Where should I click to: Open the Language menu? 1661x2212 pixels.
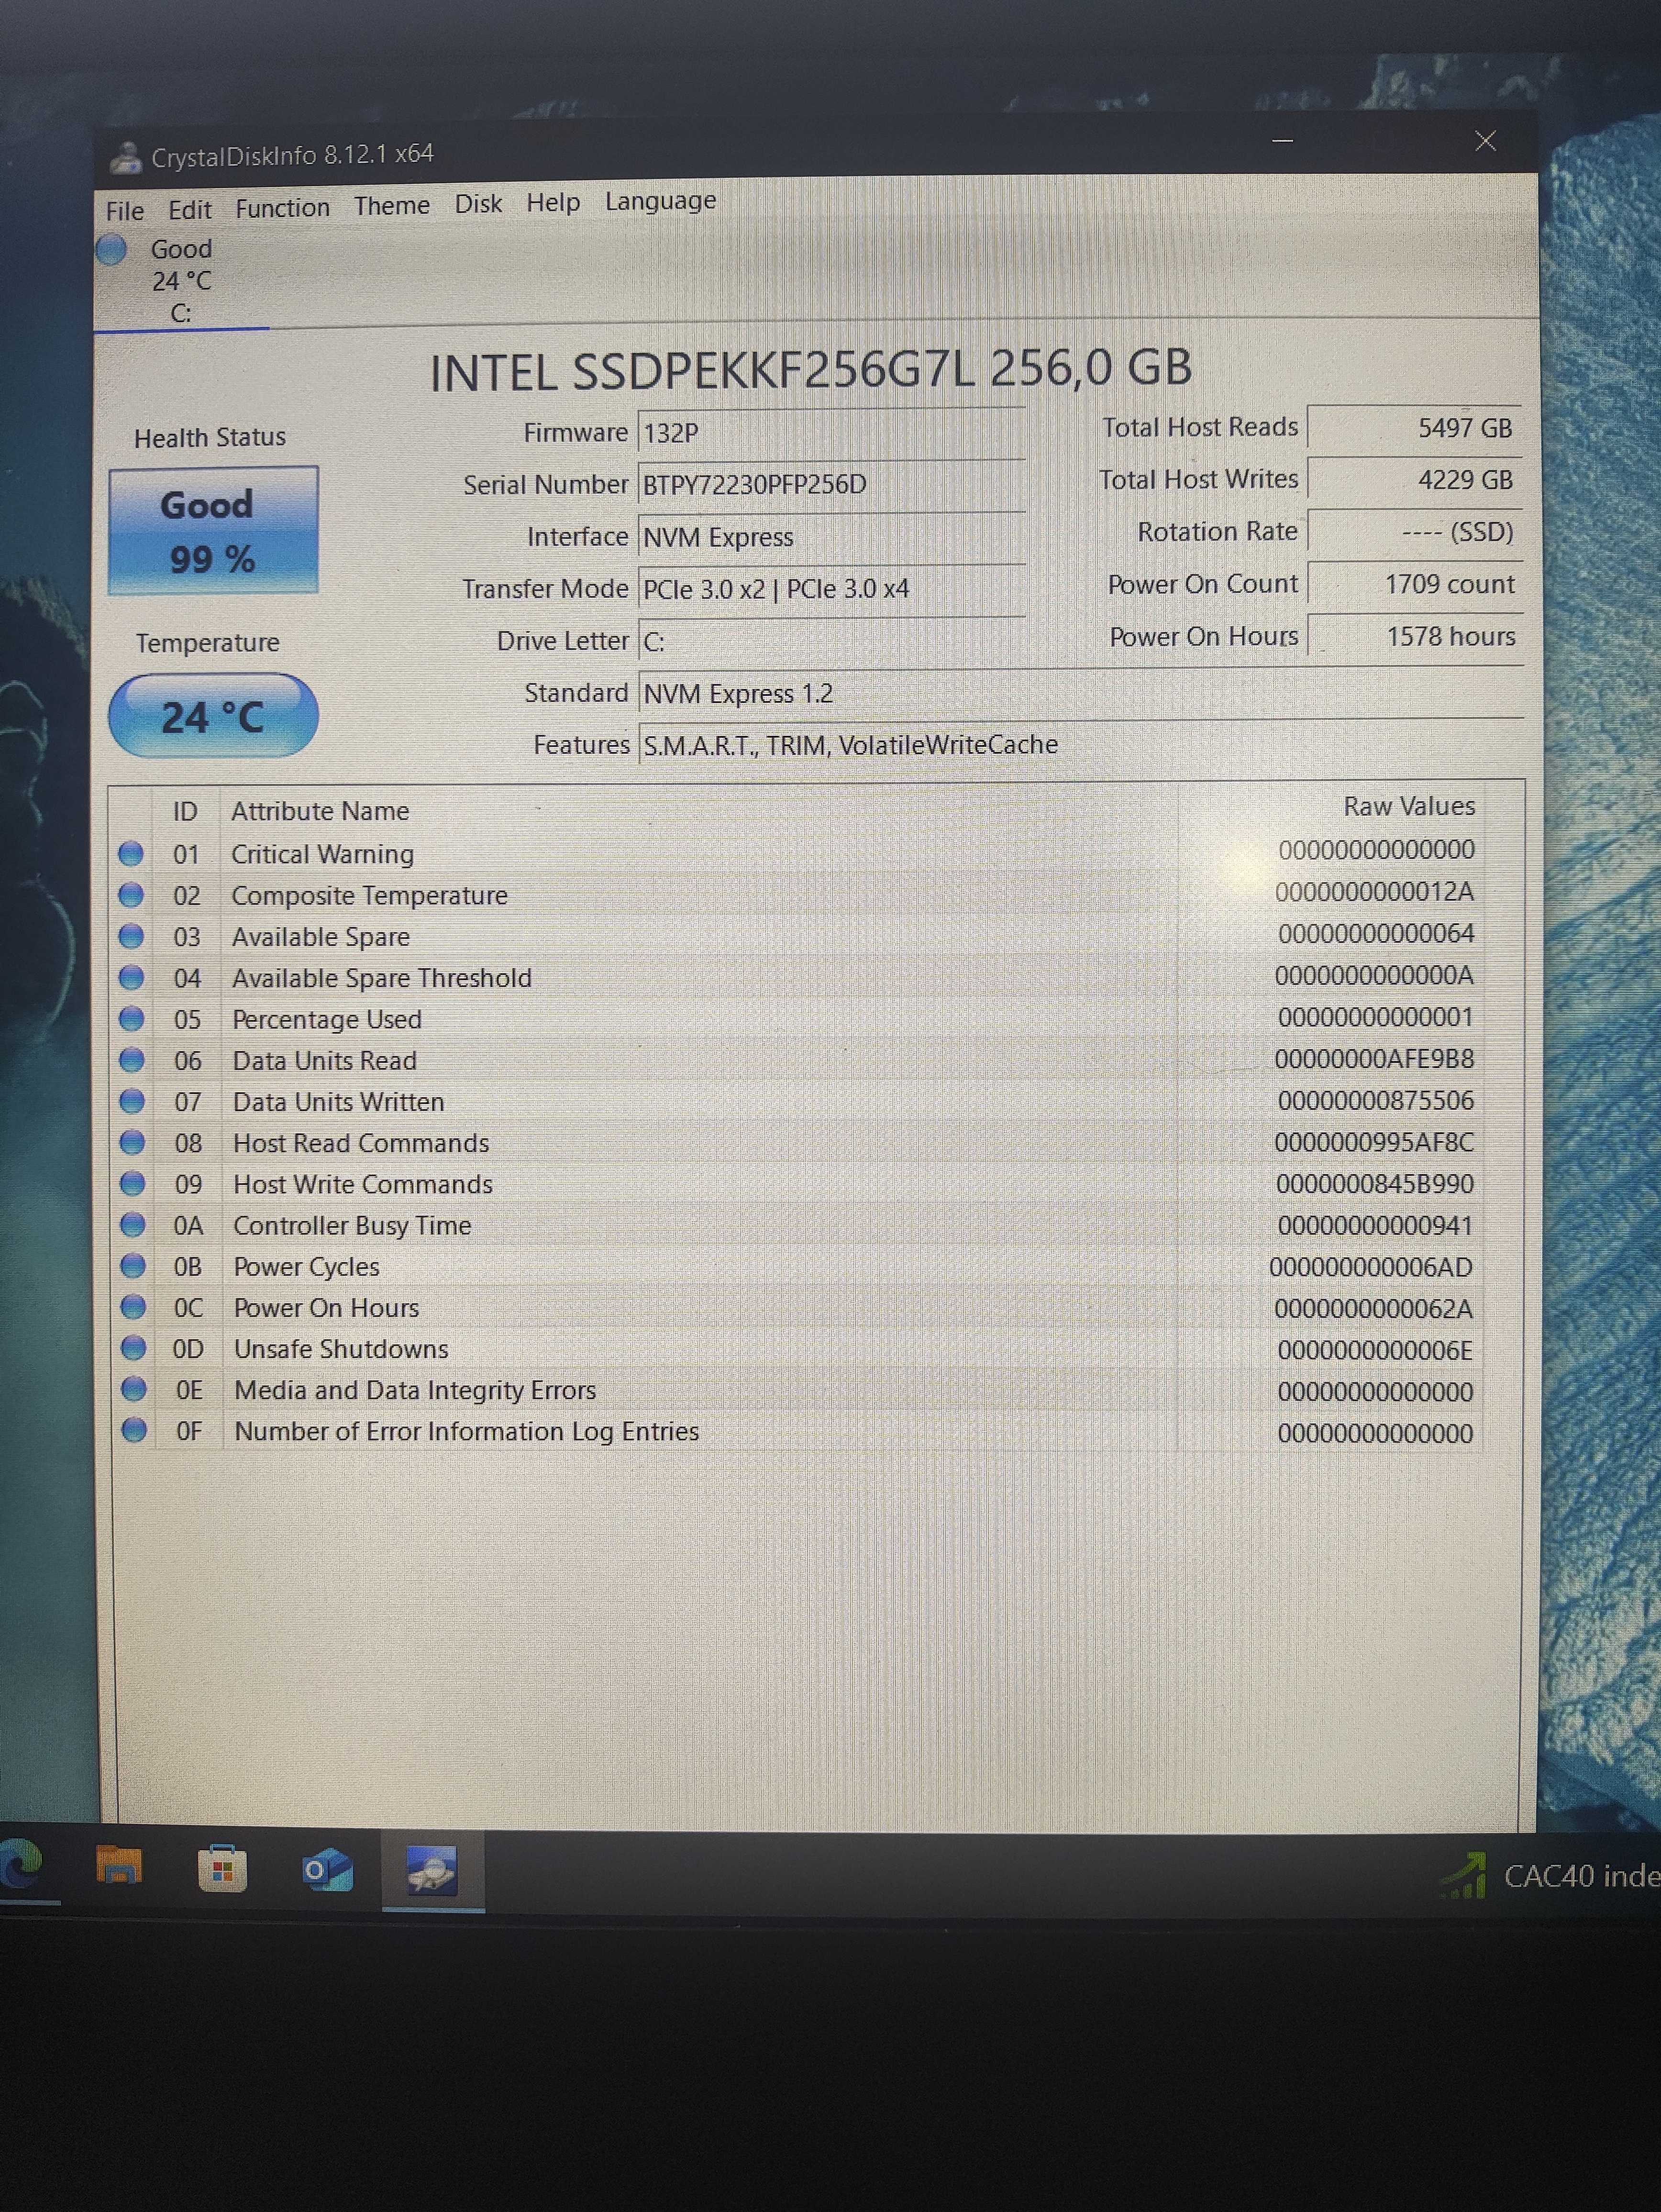pyautogui.click(x=660, y=201)
